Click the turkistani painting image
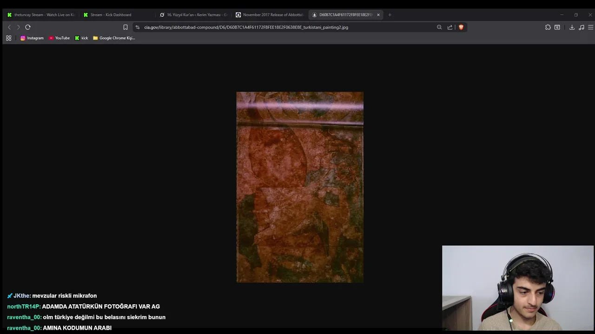The height and width of the screenshot is (334, 595). coord(300,187)
